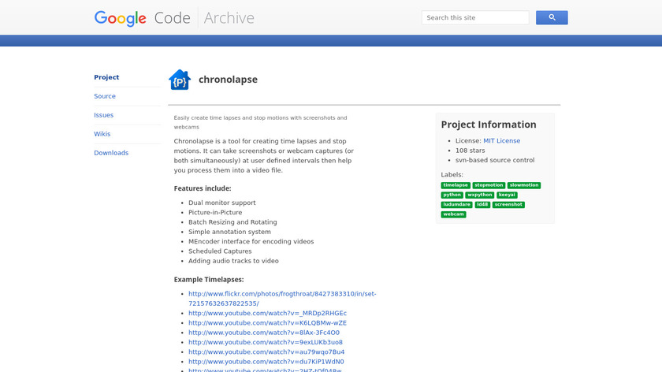Click the blue search magnifier button
The width and height of the screenshot is (662, 372).
click(552, 18)
